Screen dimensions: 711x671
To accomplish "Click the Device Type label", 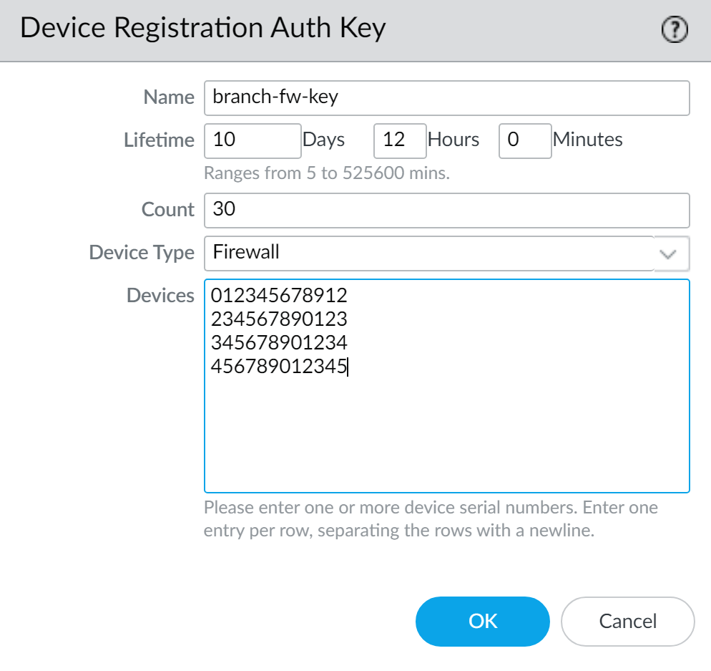I will (x=142, y=253).
